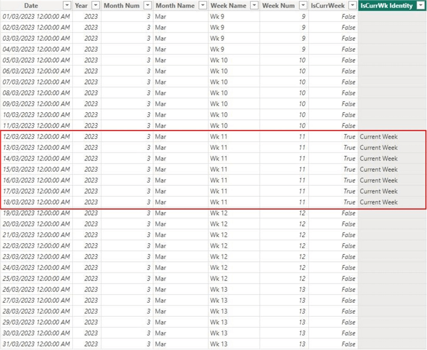
Task: Open the IsCurrWk Identity filter dropdown
Action: [x=421, y=5]
